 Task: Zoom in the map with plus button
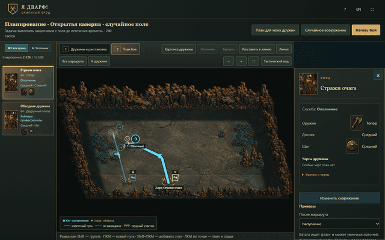241,61
